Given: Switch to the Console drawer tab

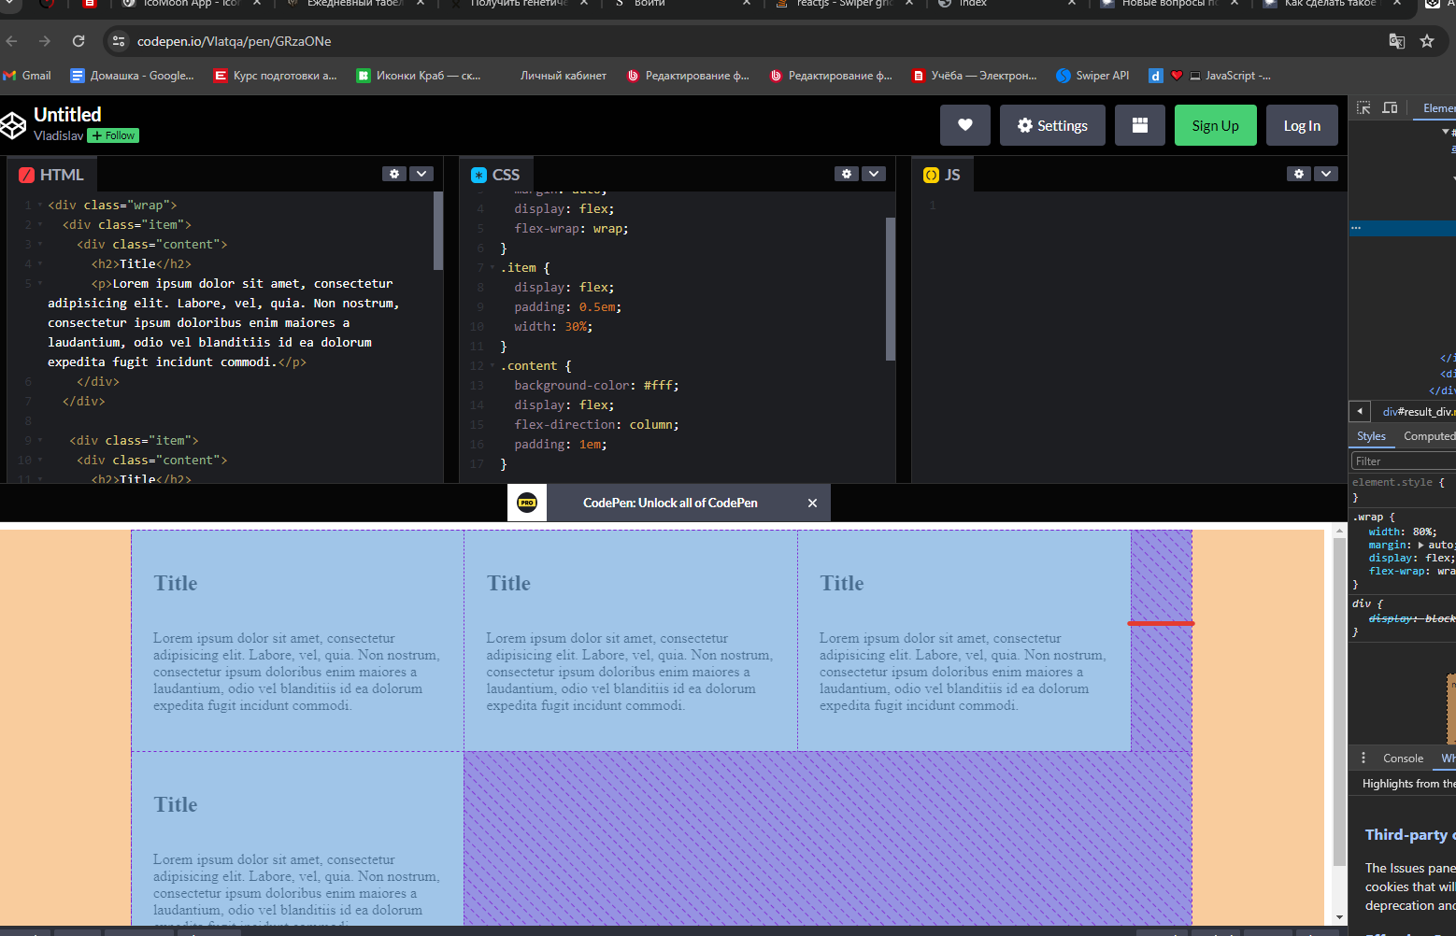Looking at the screenshot, I should coord(1403,758).
